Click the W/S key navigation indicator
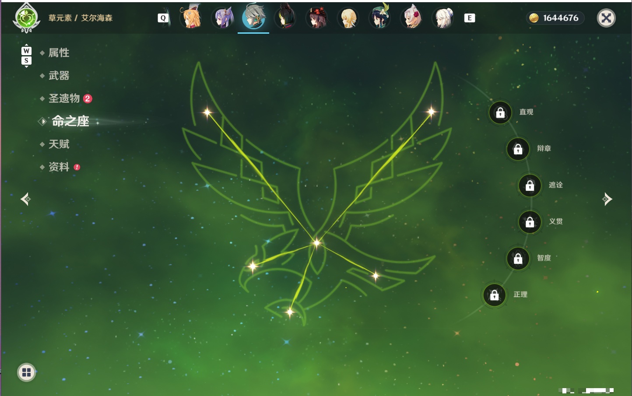 [x=26, y=56]
